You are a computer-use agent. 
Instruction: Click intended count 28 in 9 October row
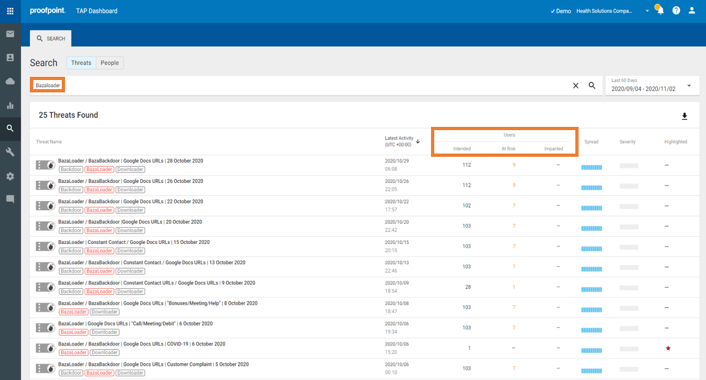468,287
